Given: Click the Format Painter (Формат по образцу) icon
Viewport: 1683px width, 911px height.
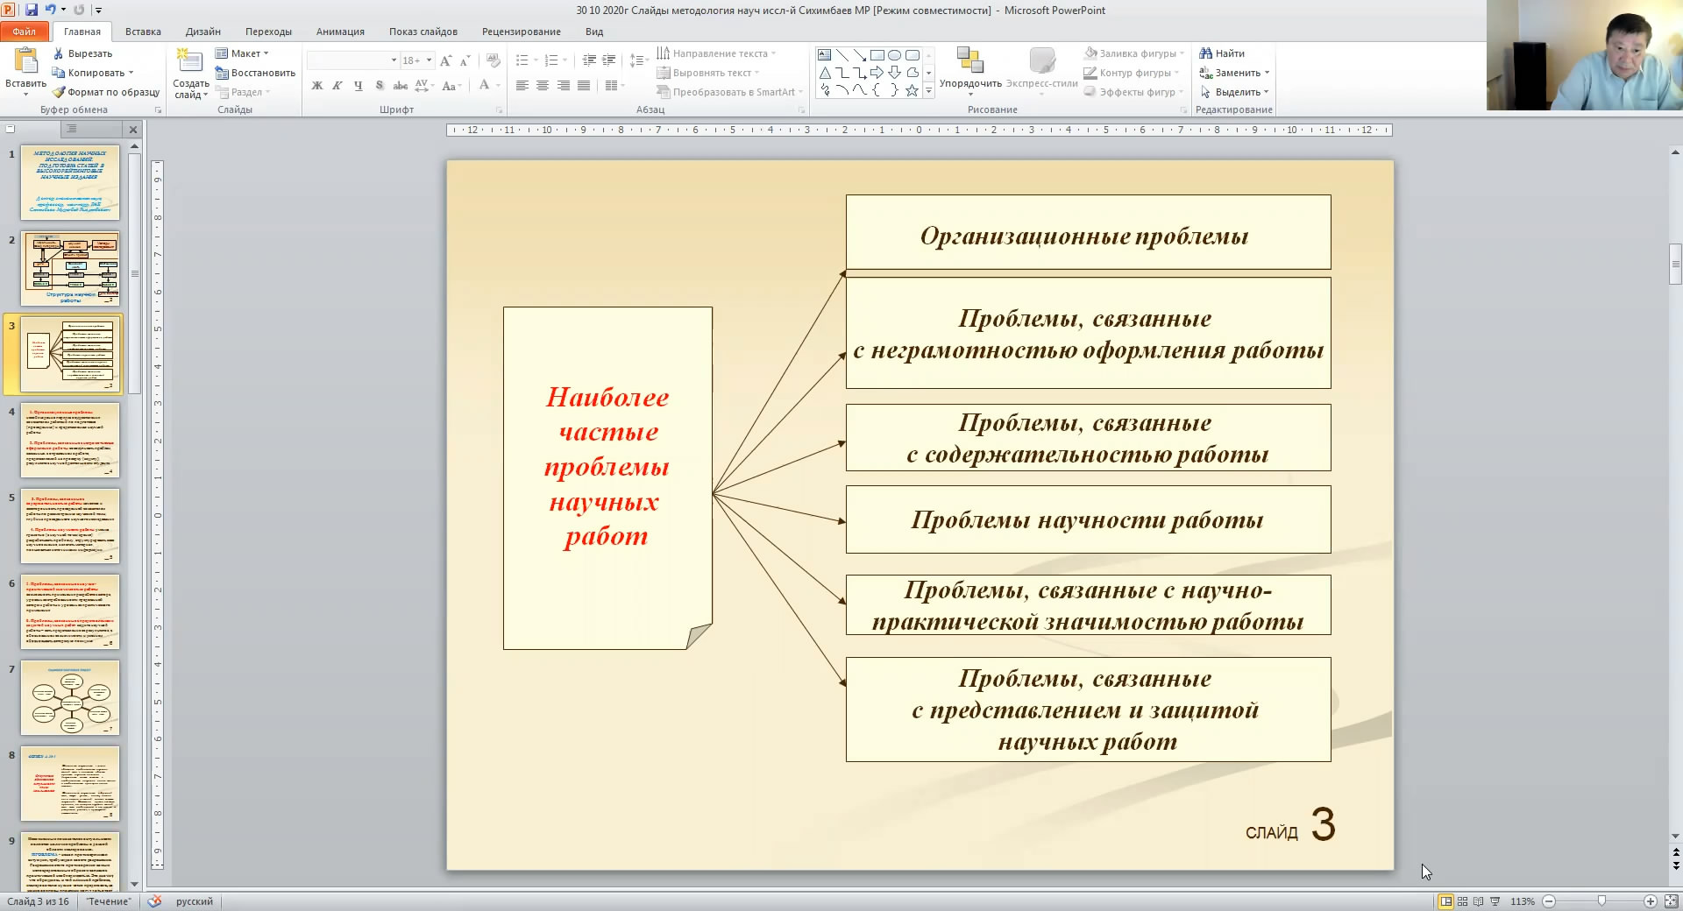Looking at the screenshot, I should click(59, 92).
